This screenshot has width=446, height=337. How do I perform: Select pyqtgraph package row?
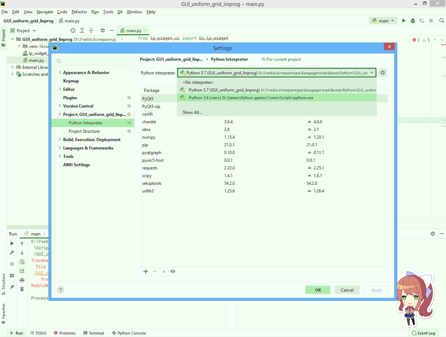pos(264,153)
